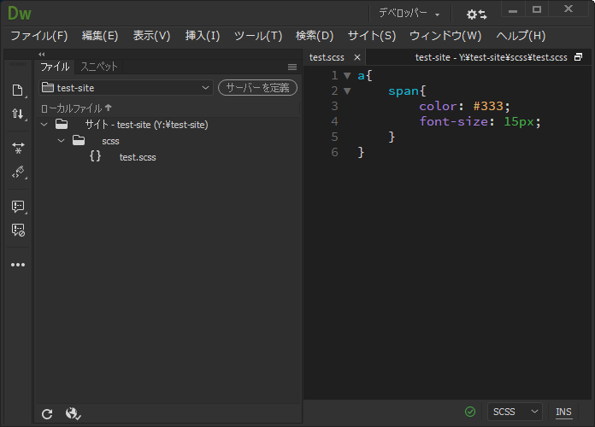Click the site root folder icon
Viewport: 595px width, 427px height.
pyautogui.click(x=62, y=124)
